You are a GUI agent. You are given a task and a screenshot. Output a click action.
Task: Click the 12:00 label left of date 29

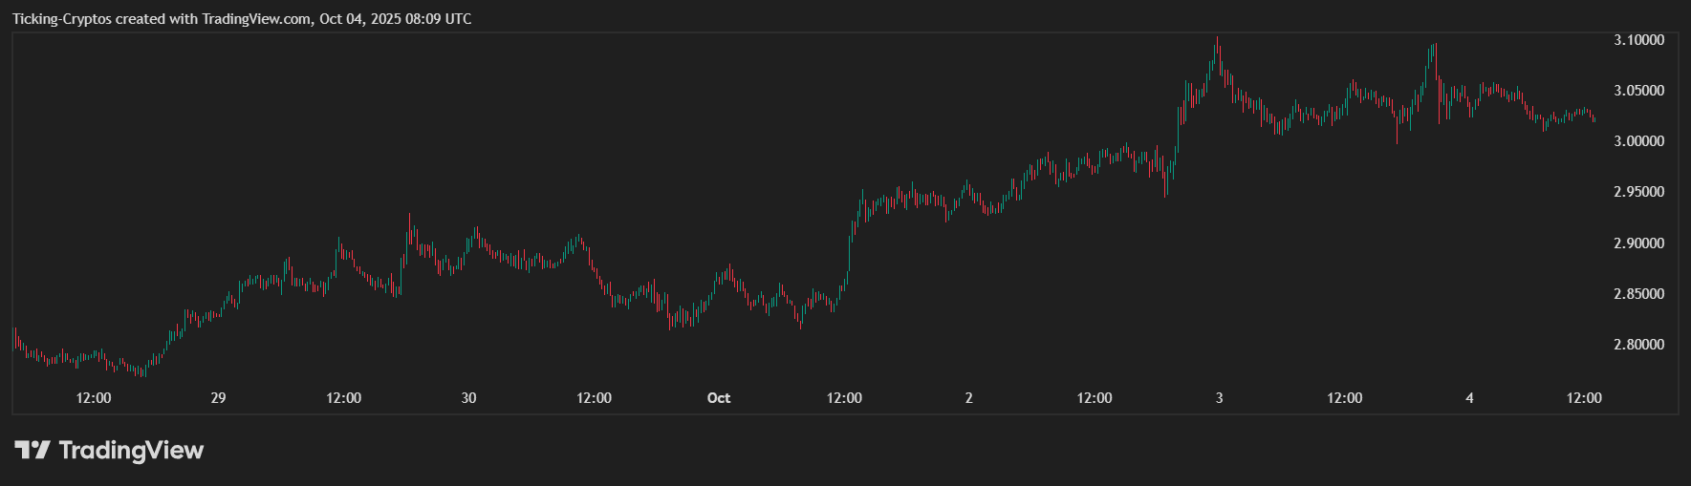click(x=94, y=398)
